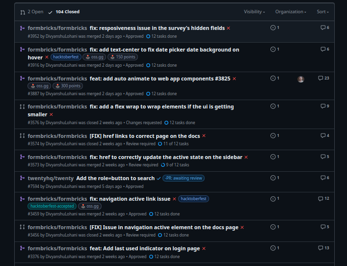The width and height of the screenshot is (347, 266).
Task: Click the '300 points' label
Action: point(68,86)
